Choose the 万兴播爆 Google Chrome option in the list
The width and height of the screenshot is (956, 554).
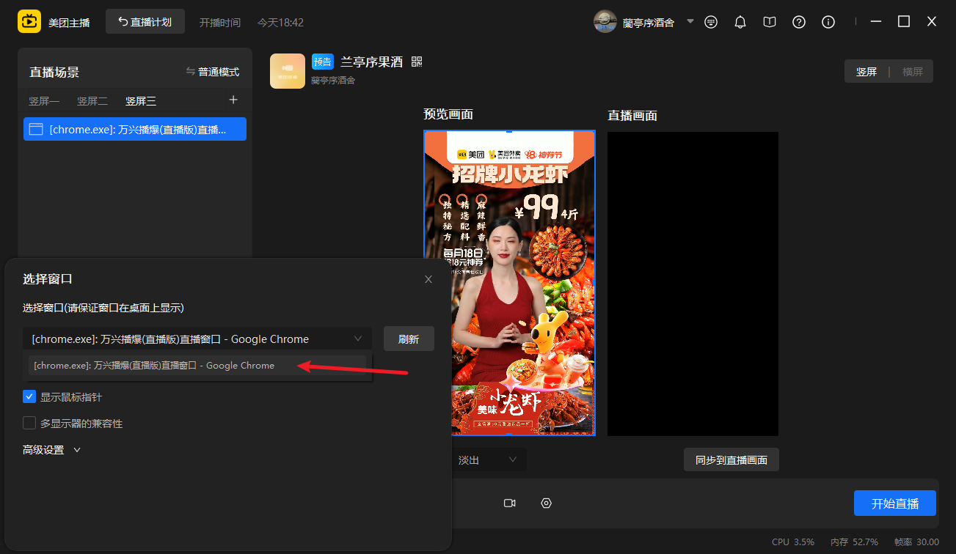(x=197, y=365)
